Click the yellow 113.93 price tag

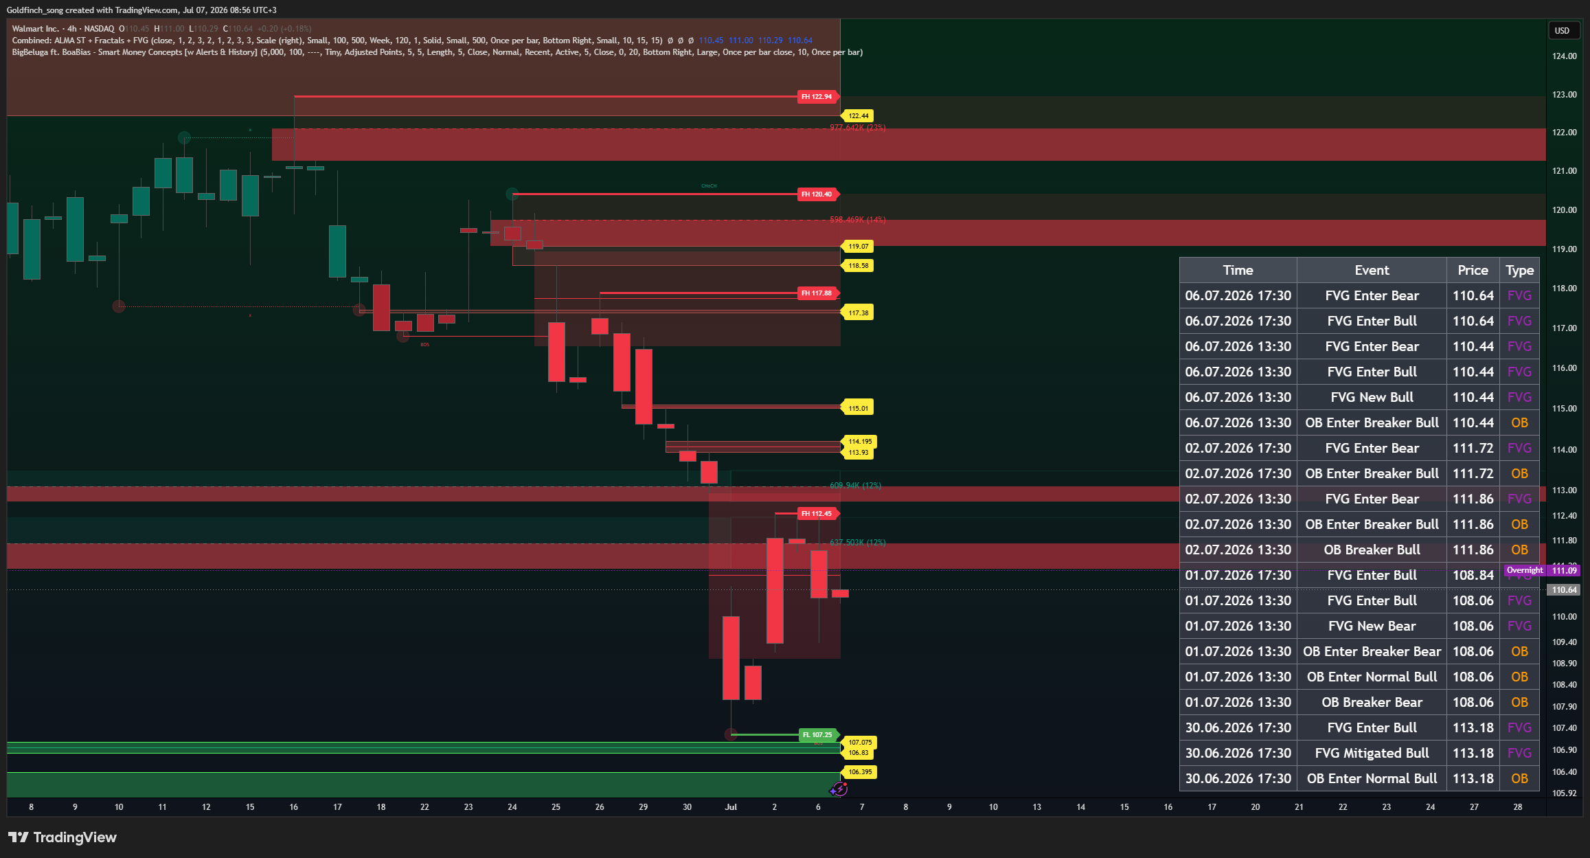(x=858, y=453)
